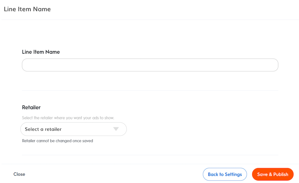Go Back to Settings

225,174
